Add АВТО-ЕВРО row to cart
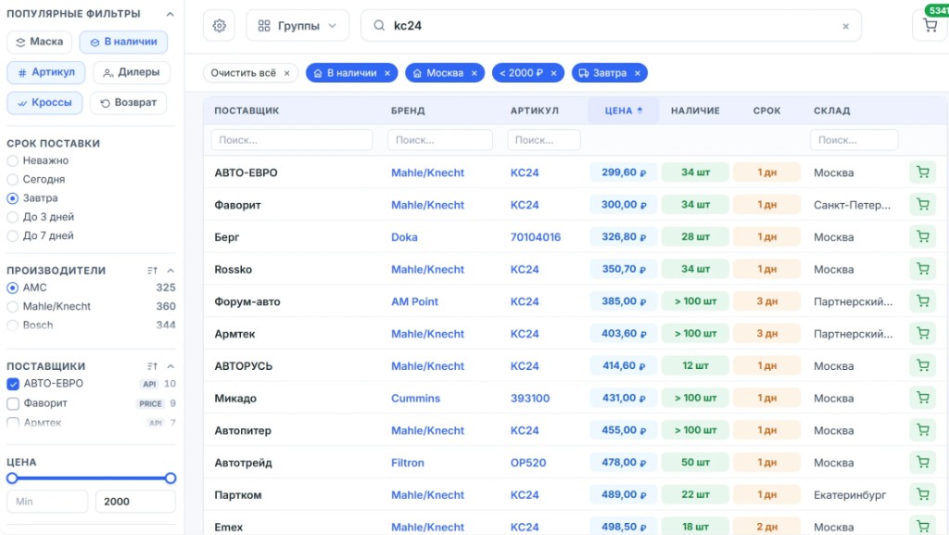The image size is (949, 535). coord(922,172)
